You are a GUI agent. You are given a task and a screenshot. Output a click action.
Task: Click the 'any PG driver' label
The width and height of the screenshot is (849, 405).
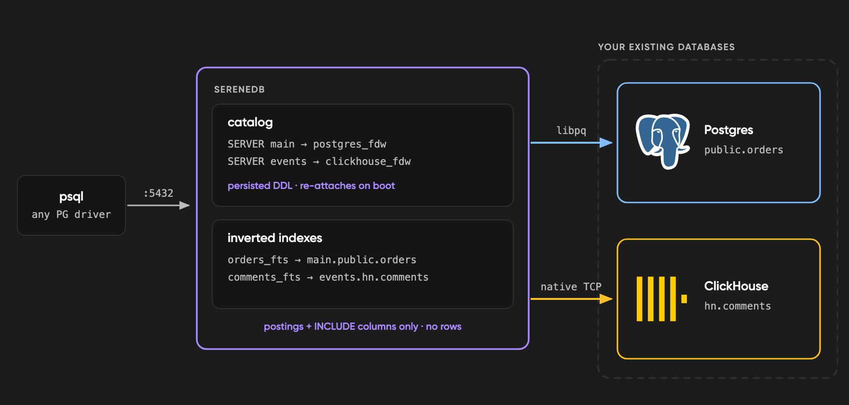71,215
